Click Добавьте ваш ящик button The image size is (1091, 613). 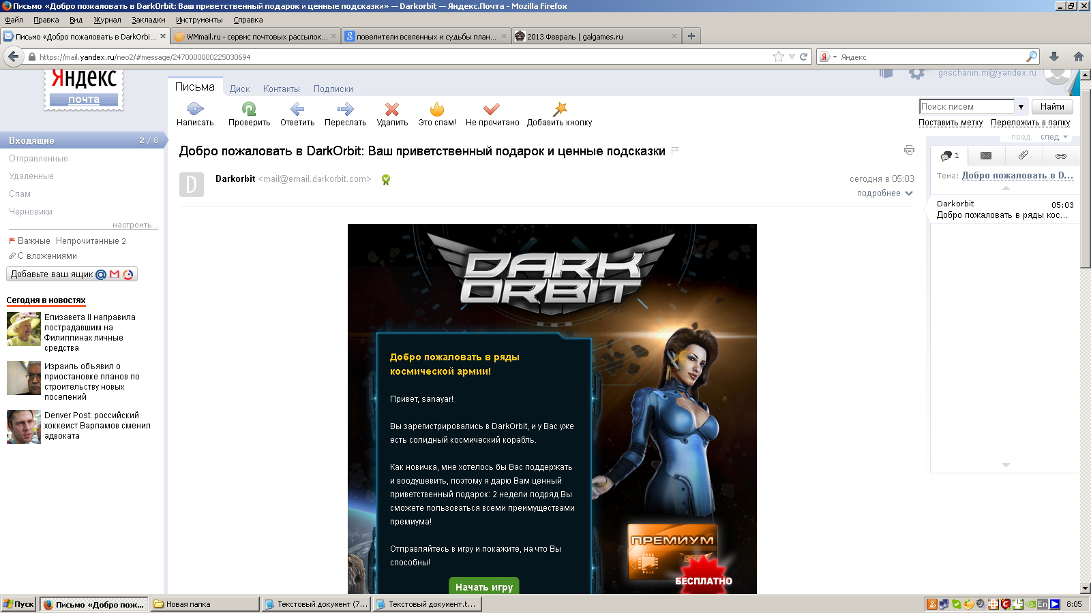click(x=72, y=274)
